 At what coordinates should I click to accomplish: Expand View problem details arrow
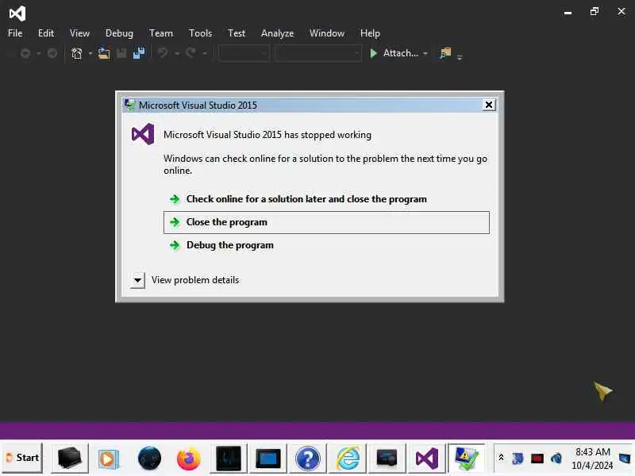click(x=137, y=280)
